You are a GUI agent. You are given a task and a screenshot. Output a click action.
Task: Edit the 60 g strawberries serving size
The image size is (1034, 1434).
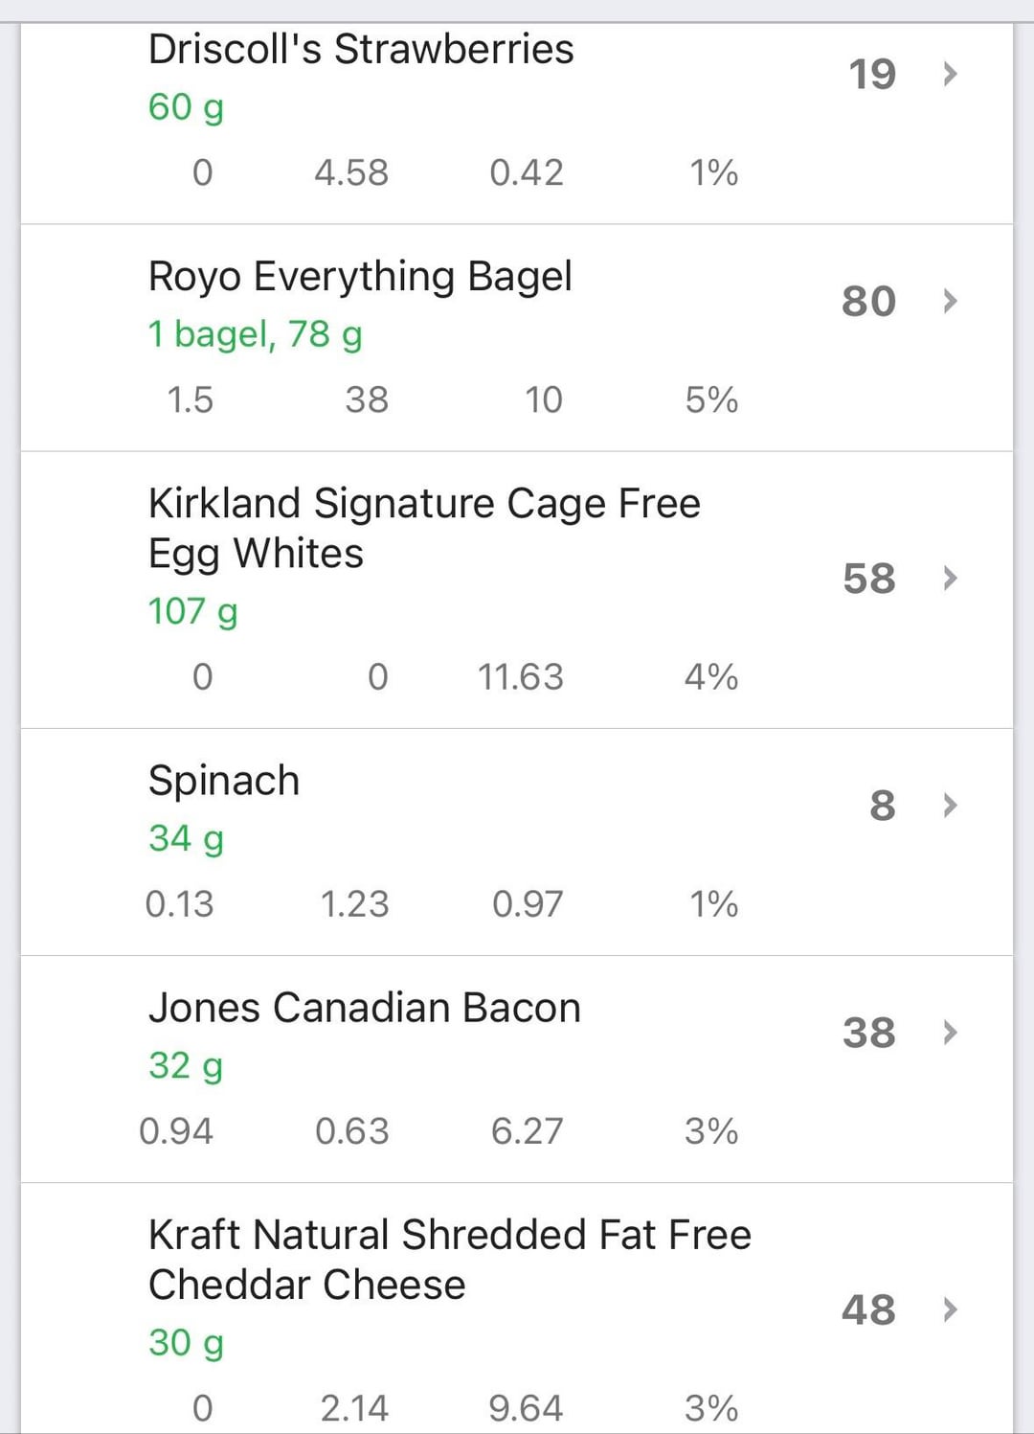click(186, 107)
